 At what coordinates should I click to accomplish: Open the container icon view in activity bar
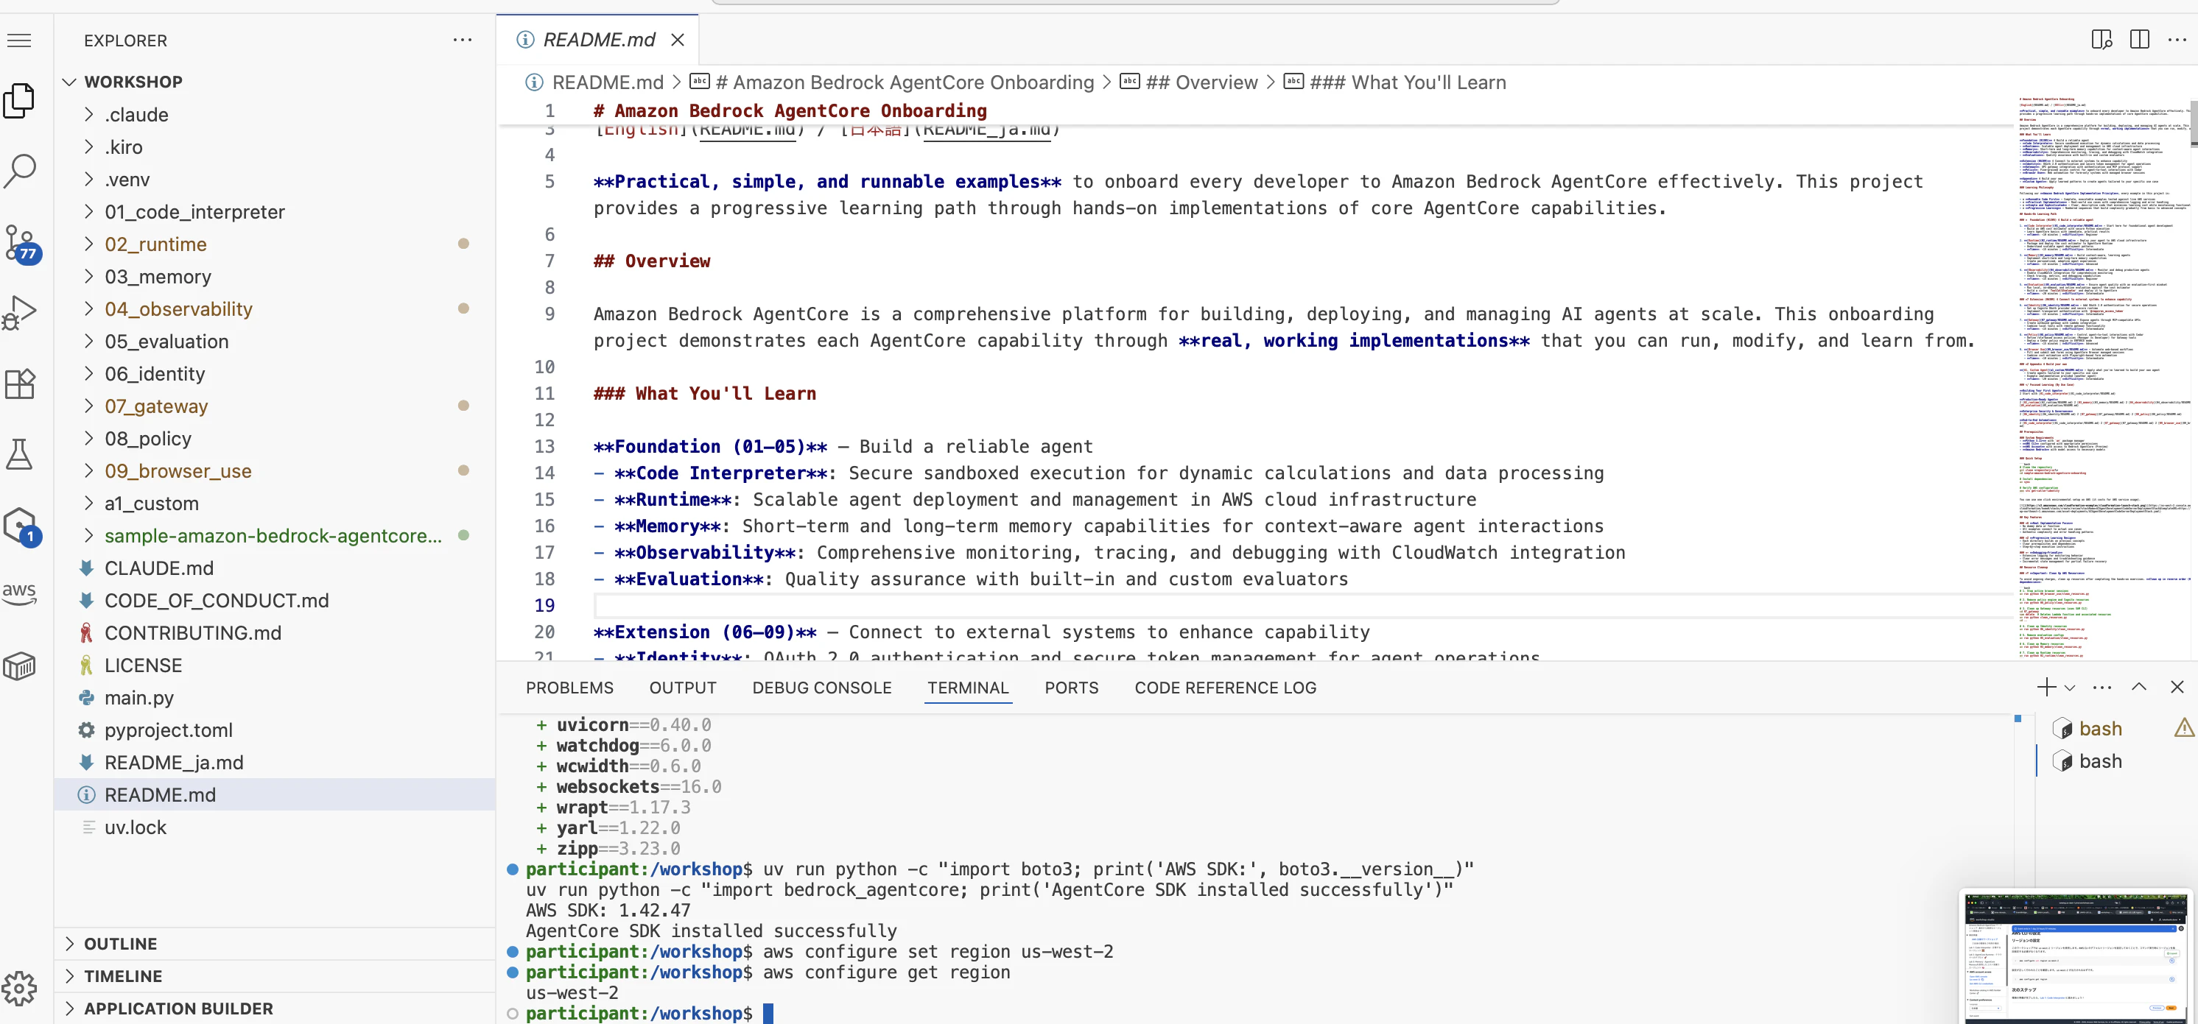[x=20, y=666]
